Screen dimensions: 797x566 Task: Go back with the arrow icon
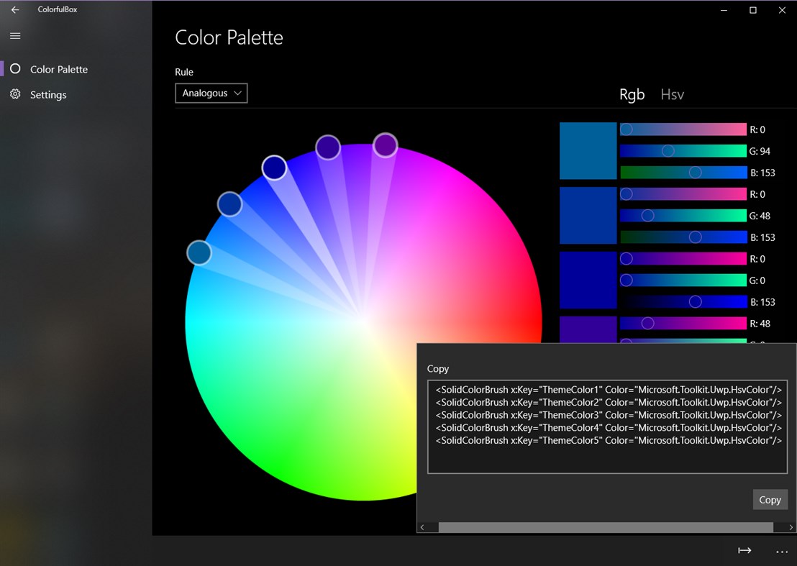coord(15,9)
